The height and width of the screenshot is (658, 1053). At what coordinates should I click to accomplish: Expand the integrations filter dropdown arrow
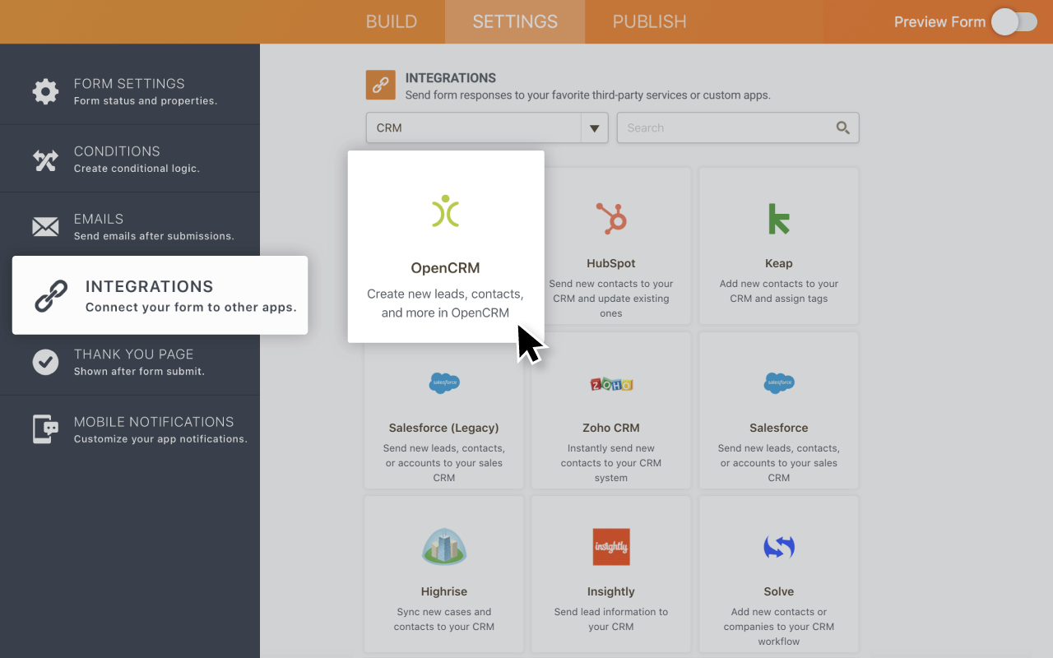pyautogui.click(x=594, y=127)
